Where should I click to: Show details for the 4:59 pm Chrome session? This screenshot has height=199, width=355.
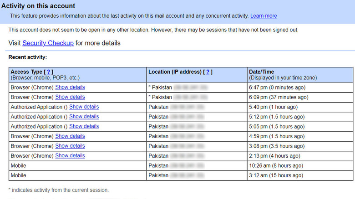70,136
